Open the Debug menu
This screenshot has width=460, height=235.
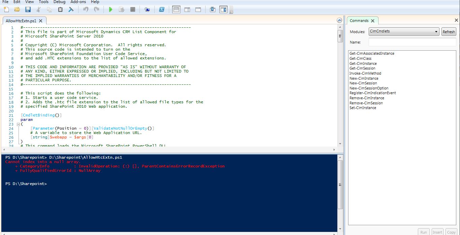coord(59,2)
